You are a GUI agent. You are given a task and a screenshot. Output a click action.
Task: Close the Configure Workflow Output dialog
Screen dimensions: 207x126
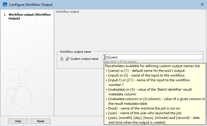(202, 4)
